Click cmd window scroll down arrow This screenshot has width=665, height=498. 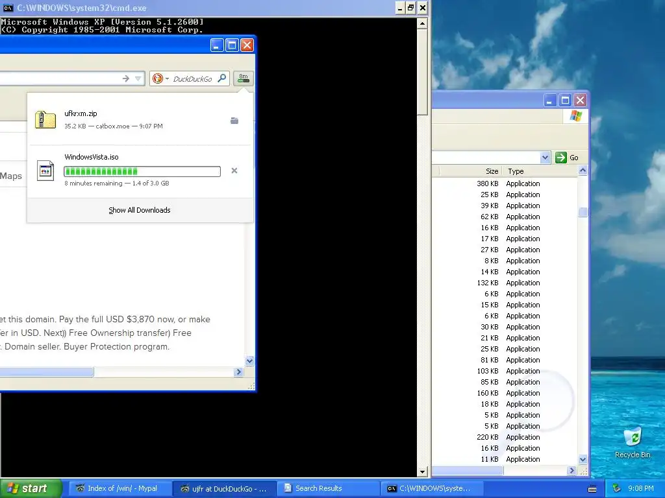[x=422, y=471]
